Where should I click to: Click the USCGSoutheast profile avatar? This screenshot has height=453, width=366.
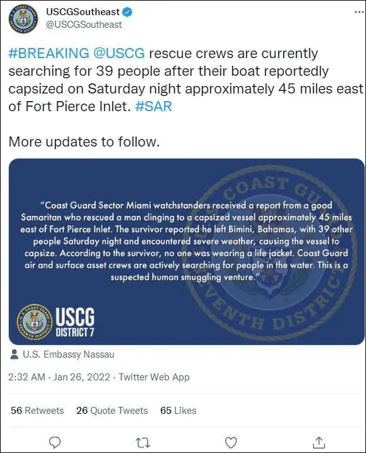tap(23, 18)
